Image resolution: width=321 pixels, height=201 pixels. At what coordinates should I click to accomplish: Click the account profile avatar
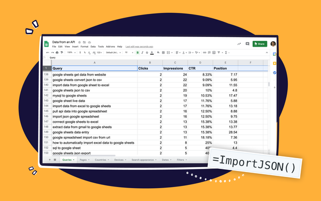273,44
